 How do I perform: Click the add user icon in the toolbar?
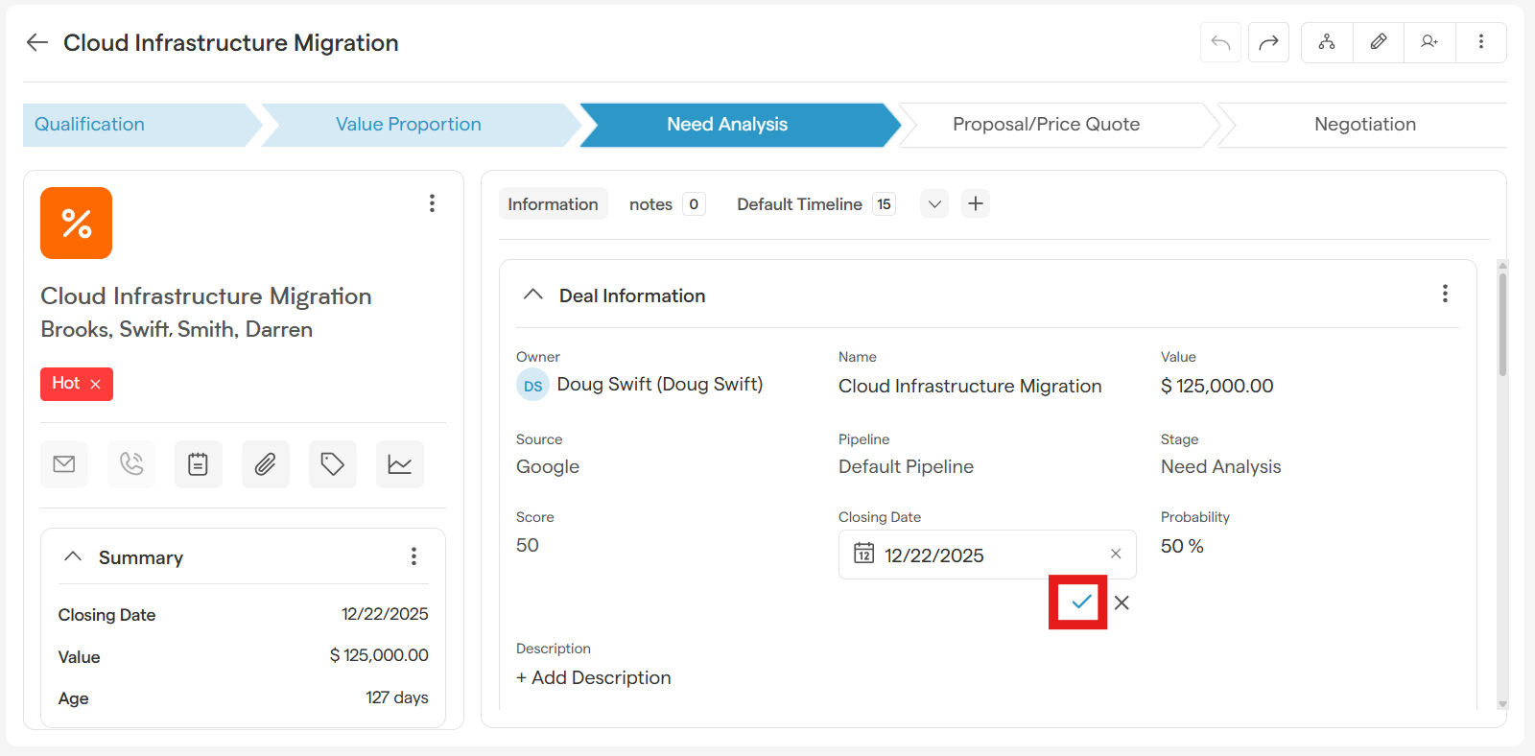(1429, 42)
